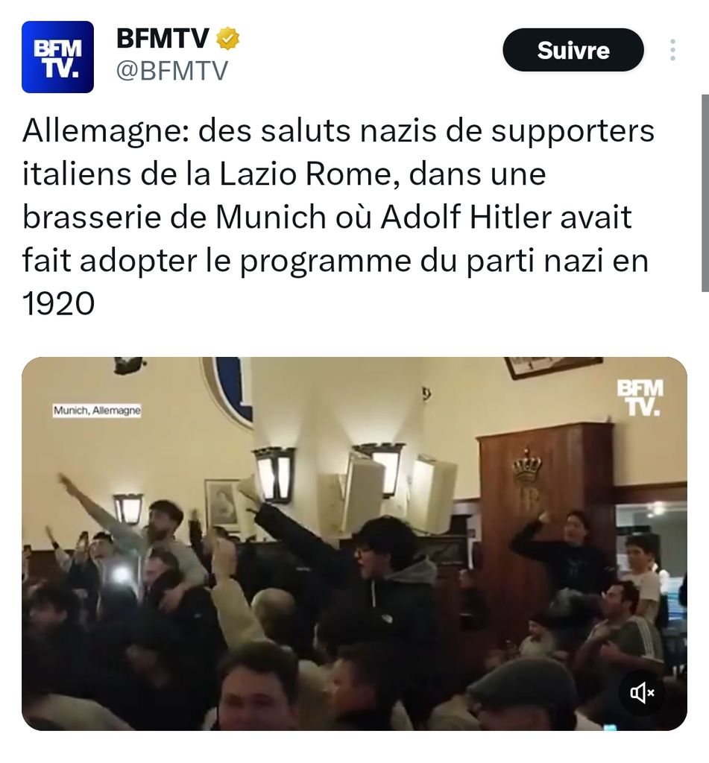Click the scrollbar on the right edge

coord(705,193)
